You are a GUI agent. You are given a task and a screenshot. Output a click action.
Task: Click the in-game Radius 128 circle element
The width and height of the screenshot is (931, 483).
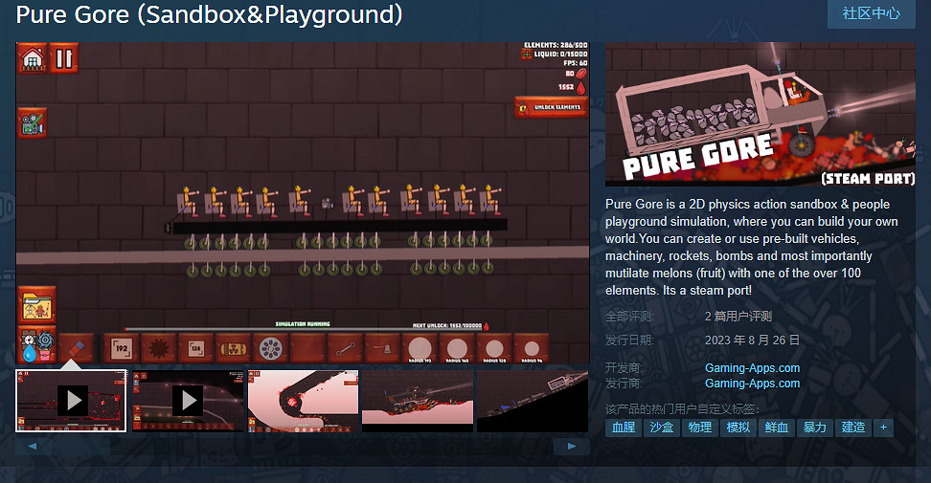coord(494,348)
